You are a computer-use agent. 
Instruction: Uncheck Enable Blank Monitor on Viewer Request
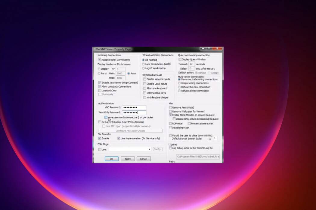tap(170, 115)
